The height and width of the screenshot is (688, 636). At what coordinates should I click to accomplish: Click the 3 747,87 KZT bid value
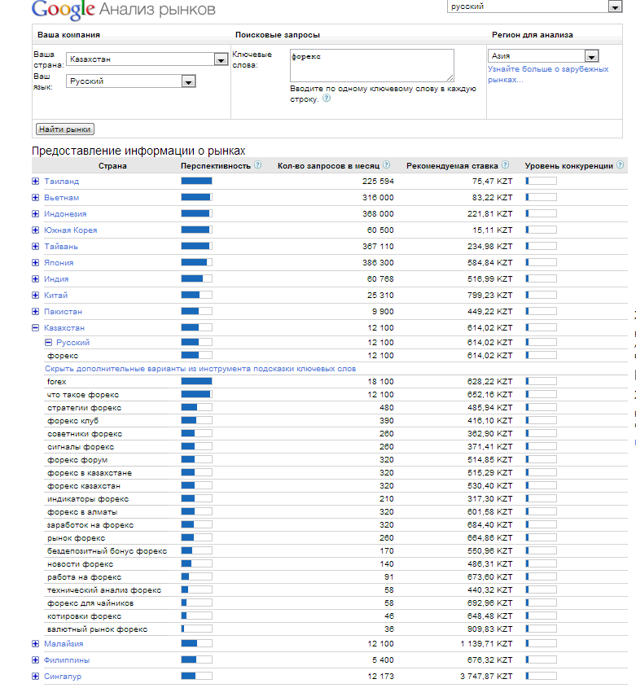[486, 676]
